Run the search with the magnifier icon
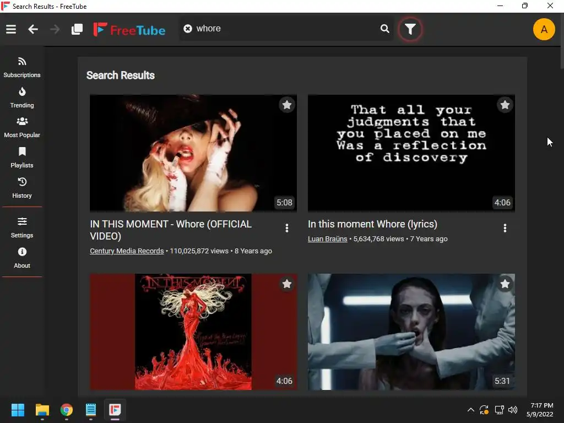The width and height of the screenshot is (564, 423). point(385,29)
